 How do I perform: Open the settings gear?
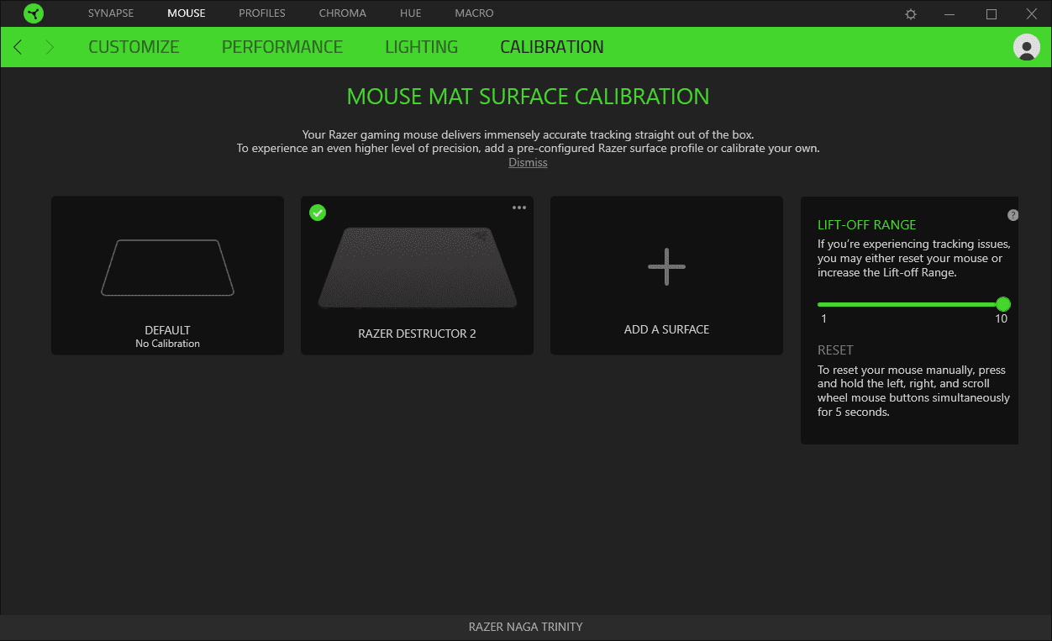pyautogui.click(x=911, y=14)
